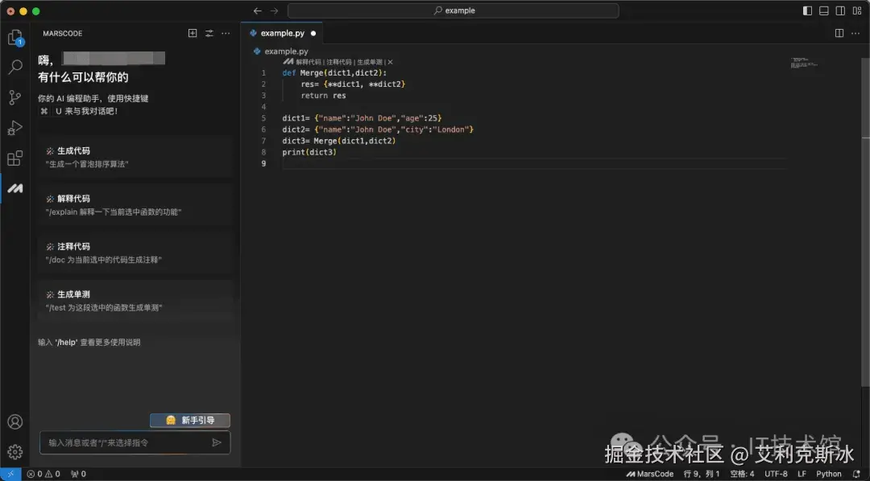The height and width of the screenshot is (481, 870).
Task: Click the 新手引导 button
Action: click(190, 420)
